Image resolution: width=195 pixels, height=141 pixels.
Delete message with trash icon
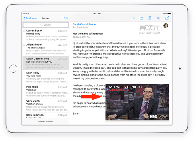tap(150, 18)
